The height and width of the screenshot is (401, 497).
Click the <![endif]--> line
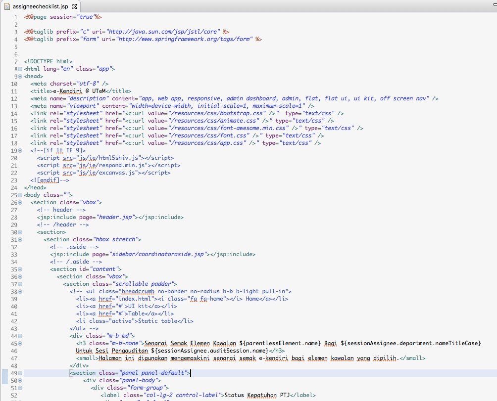pyautogui.click(x=50, y=180)
